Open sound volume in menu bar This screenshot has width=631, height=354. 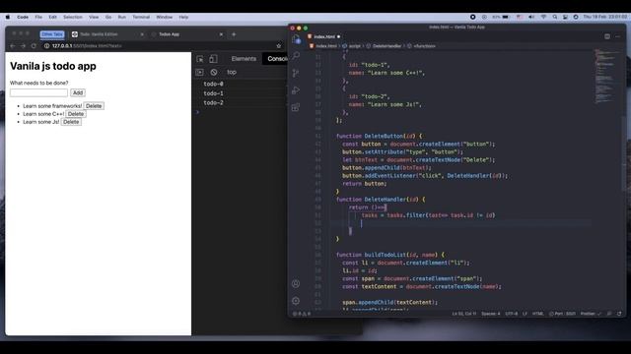pos(531,18)
